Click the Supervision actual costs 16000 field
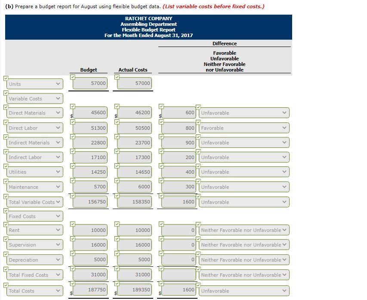Screen dimensions: 367x300 pos(135,245)
